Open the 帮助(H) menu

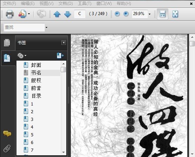tap(124, 4)
